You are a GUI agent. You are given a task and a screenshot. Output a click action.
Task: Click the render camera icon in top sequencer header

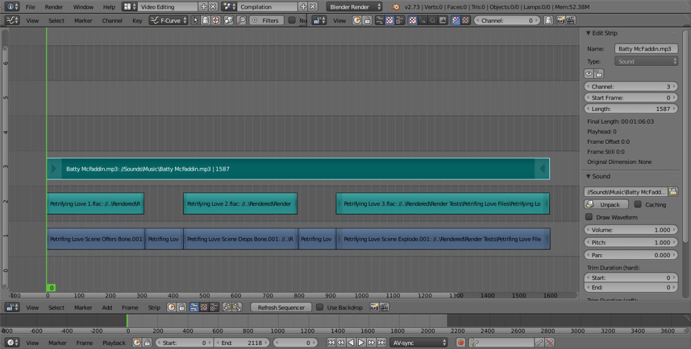[x=560, y=20]
